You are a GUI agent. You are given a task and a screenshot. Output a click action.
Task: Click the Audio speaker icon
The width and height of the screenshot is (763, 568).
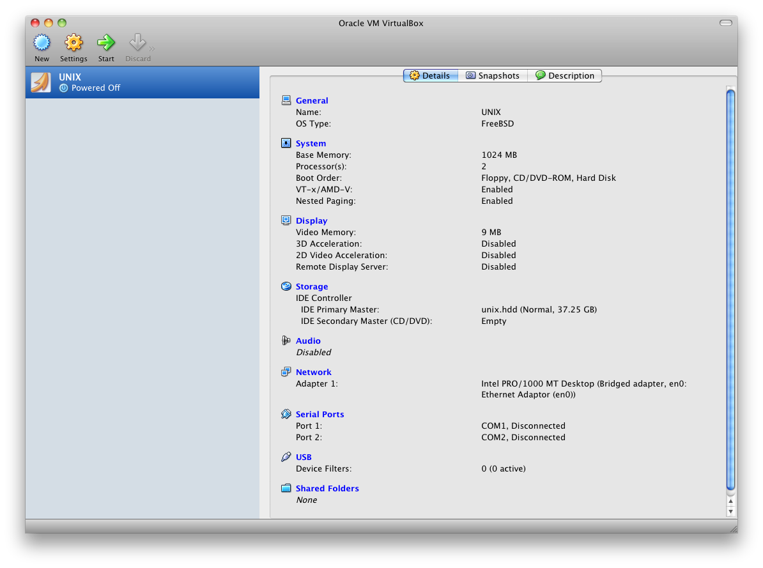pos(286,340)
